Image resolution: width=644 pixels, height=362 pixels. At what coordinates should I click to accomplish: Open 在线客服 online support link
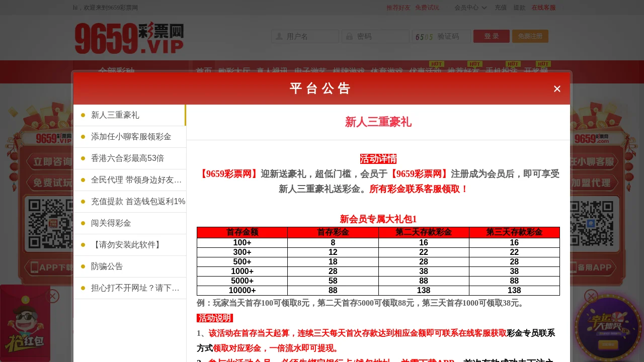(544, 8)
